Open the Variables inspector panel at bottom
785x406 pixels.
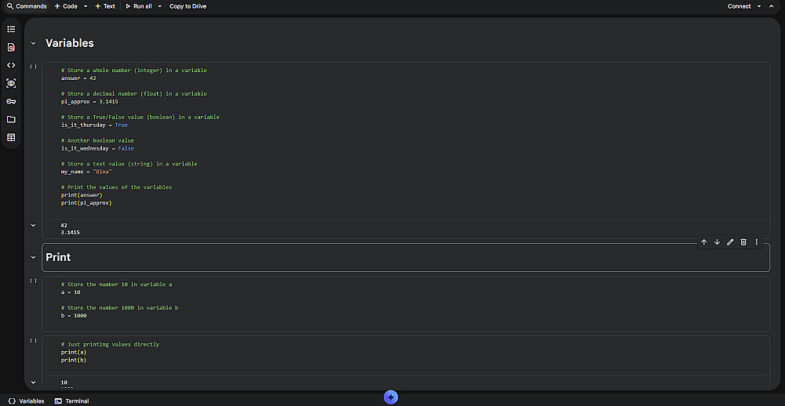point(27,401)
